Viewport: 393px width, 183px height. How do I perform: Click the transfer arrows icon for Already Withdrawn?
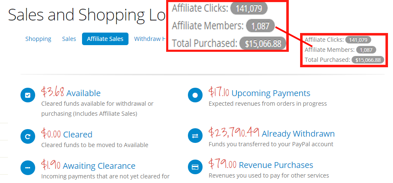pos(195,136)
